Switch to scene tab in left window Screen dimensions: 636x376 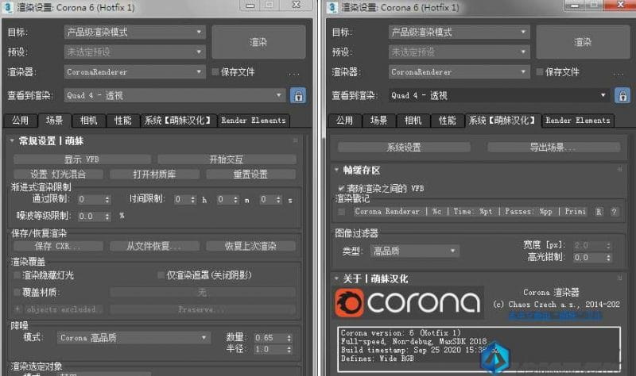pyautogui.click(x=54, y=121)
